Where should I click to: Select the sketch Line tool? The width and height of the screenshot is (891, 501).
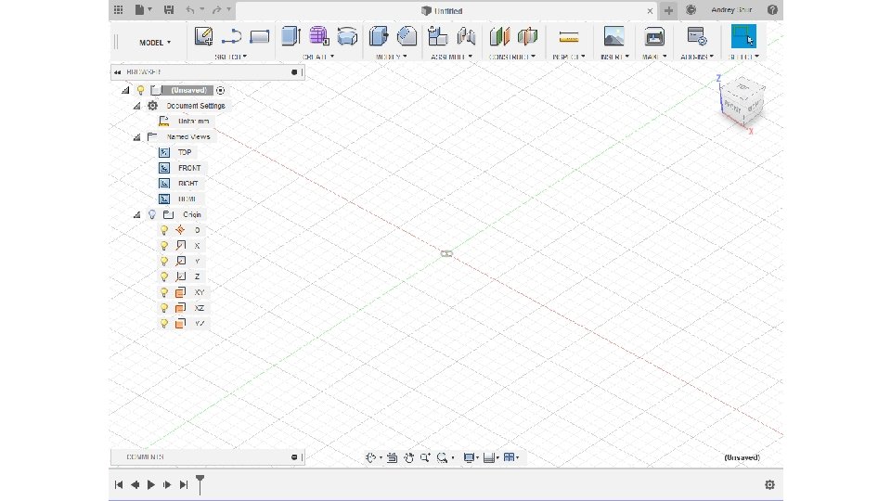pyautogui.click(x=231, y=36)
